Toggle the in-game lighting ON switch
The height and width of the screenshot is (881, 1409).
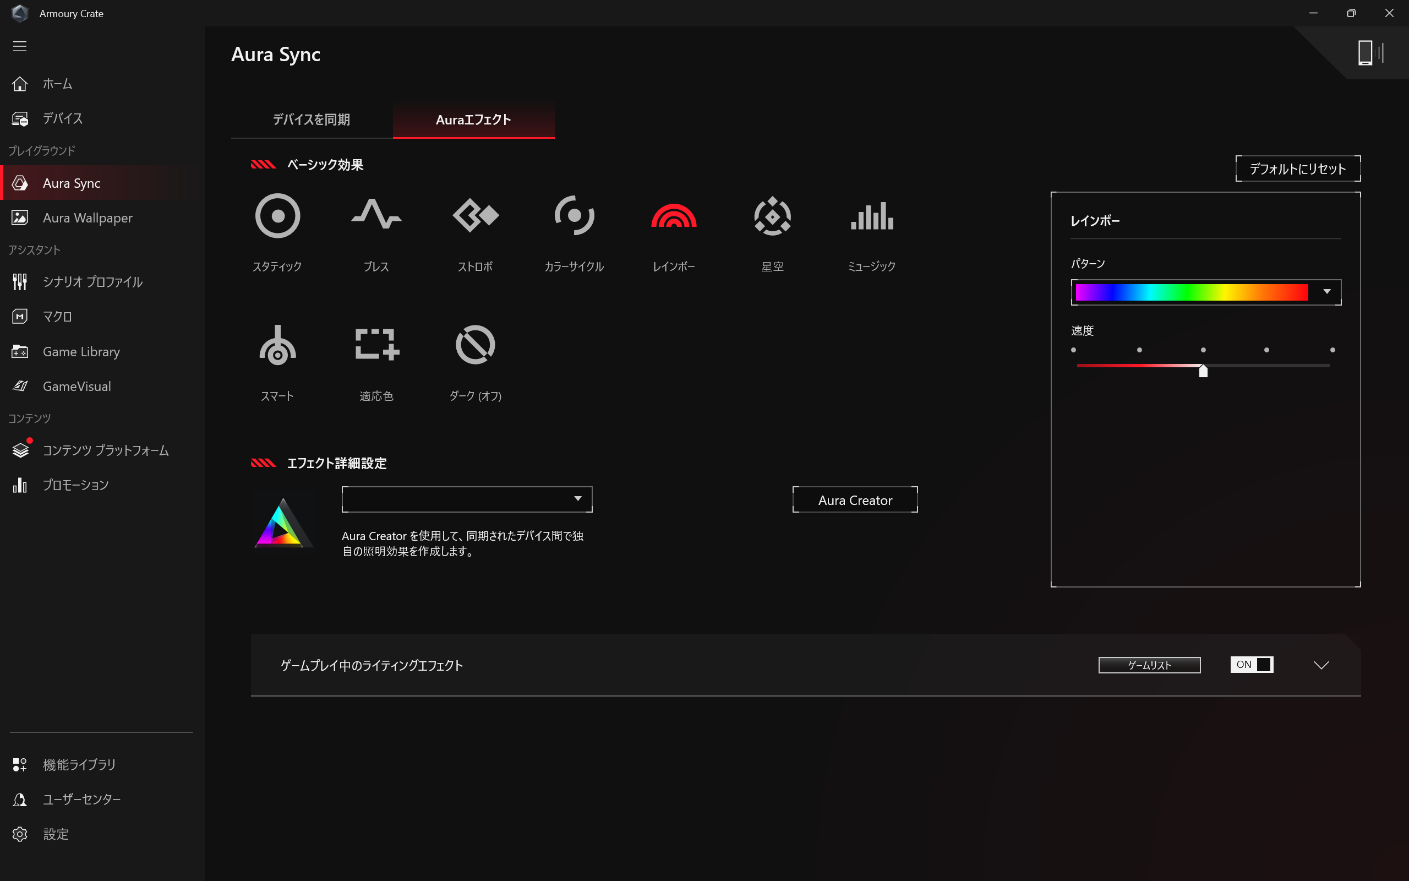1251,665
